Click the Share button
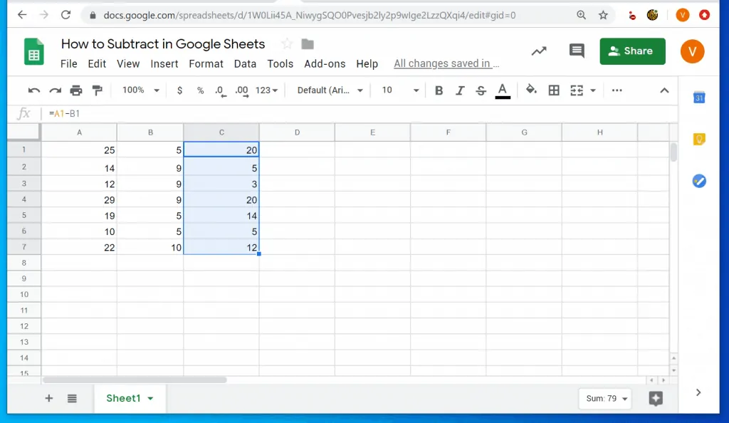This screenshot has height=423, width=729. [632, 51]
